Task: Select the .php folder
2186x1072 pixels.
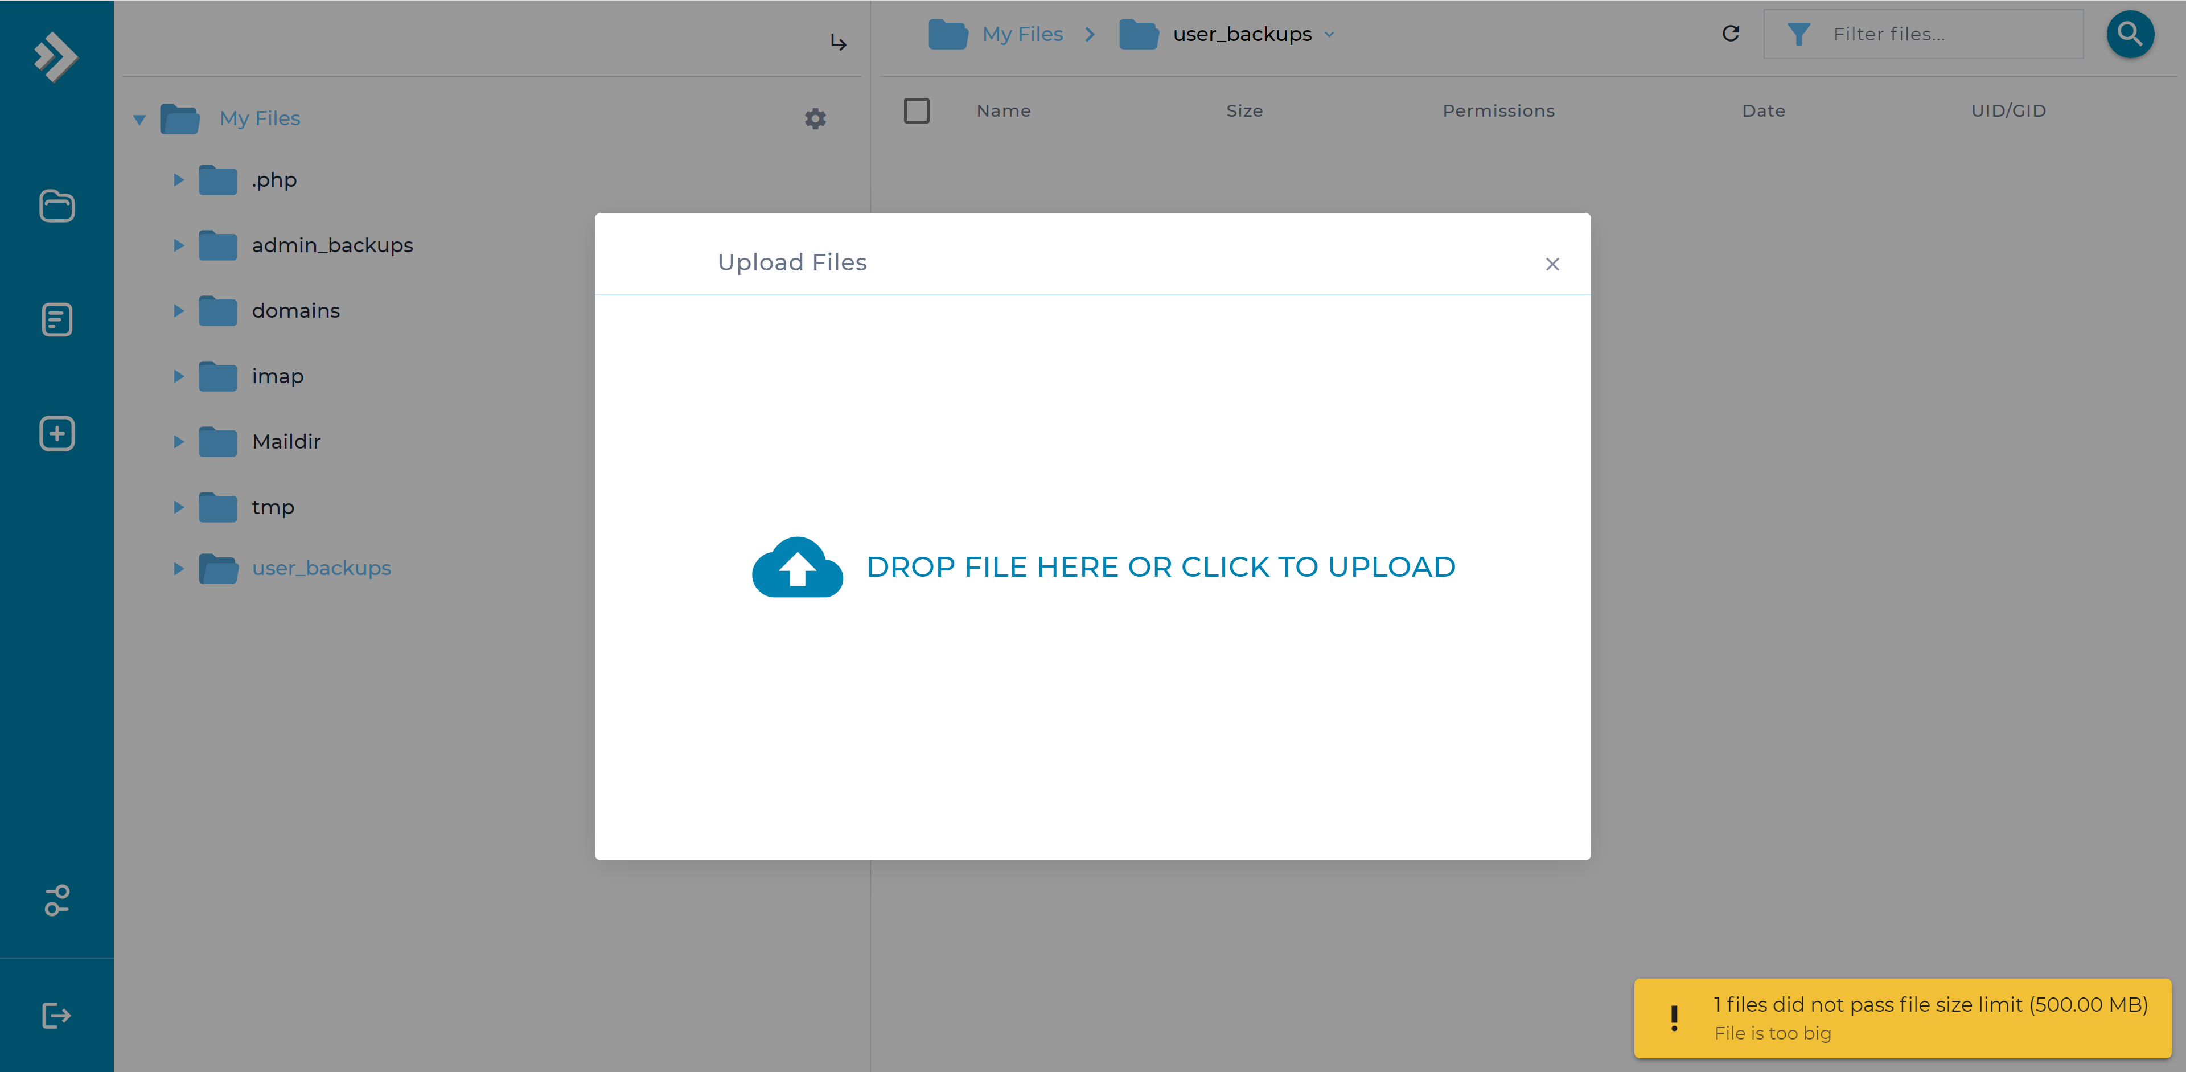Action: pos(273,180)
